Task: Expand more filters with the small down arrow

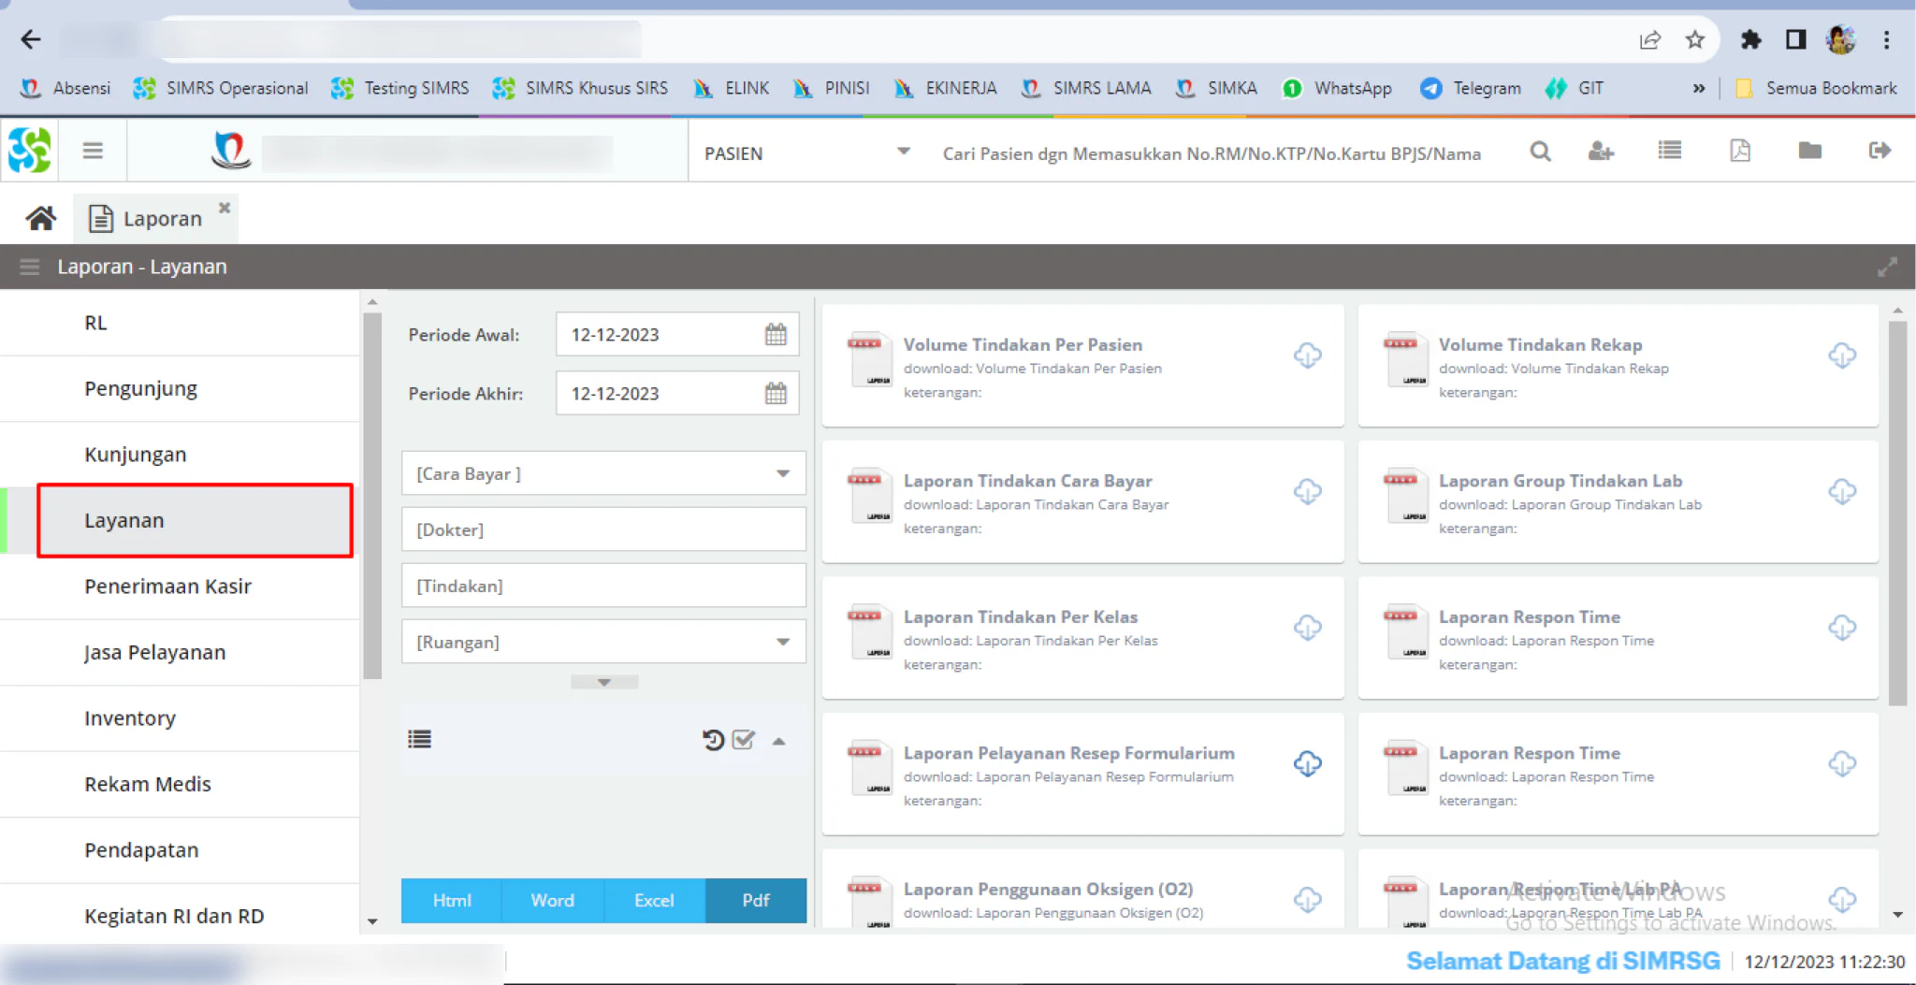Action: (604, 682)
